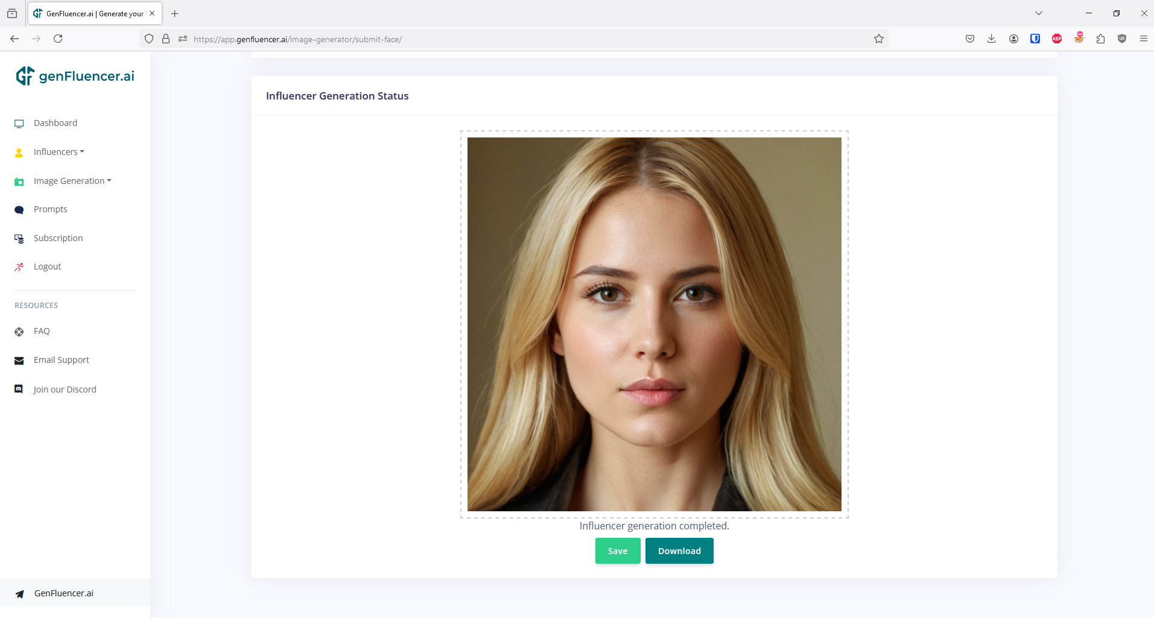Click the address bar URL field
This screenshot has height=618, width=1154.
pyautogui.click(x=513, y=39)
